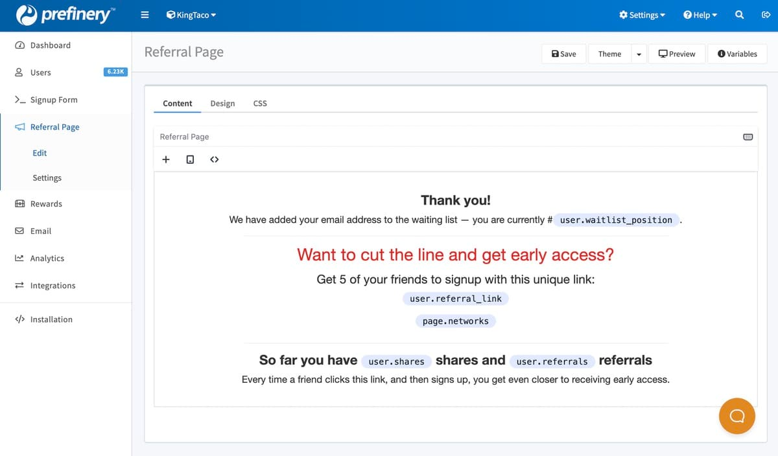Toggle the hamburger sidebar menu
Screen dimensions: 778x456
[x=145, y=15]
